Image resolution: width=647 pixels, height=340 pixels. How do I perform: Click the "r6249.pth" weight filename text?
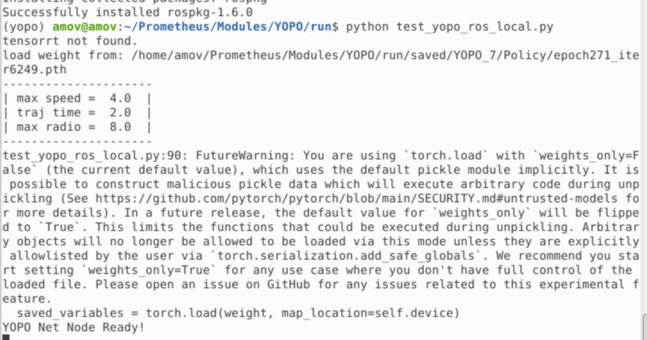coord(34,69)
